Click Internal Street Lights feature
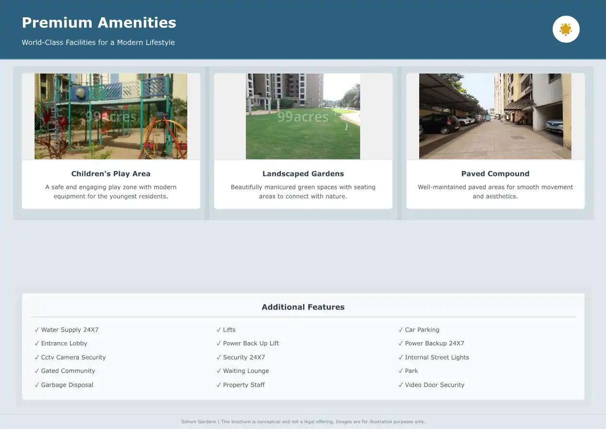Viewport: 606px width, 429px height. pyautogui.click(x=434, y=357)
